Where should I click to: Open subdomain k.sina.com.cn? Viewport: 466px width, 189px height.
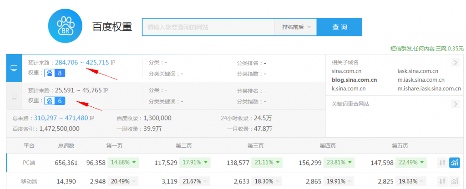point(349,89)
